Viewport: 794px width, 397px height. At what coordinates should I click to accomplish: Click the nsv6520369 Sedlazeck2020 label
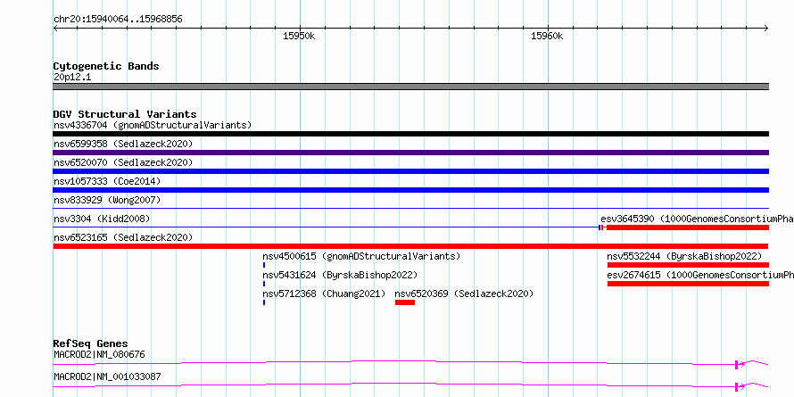[464, 294]
